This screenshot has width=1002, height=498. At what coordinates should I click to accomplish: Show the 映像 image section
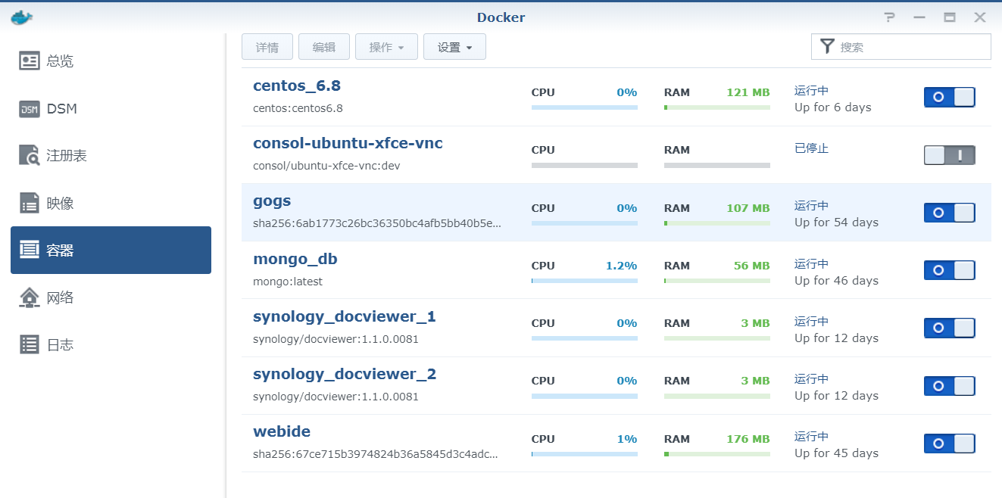click(111, 203)
